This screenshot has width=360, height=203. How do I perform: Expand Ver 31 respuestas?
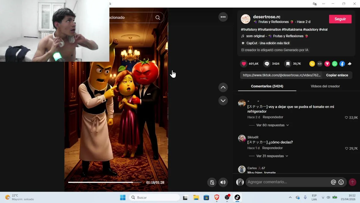(x=272, y=156)
